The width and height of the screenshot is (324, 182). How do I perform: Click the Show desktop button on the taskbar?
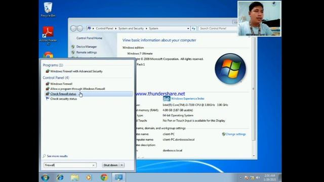point(279,177)
